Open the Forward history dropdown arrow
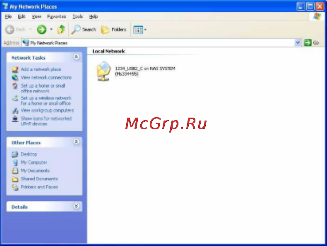This screenshot has width=327, height=246. 51,29
